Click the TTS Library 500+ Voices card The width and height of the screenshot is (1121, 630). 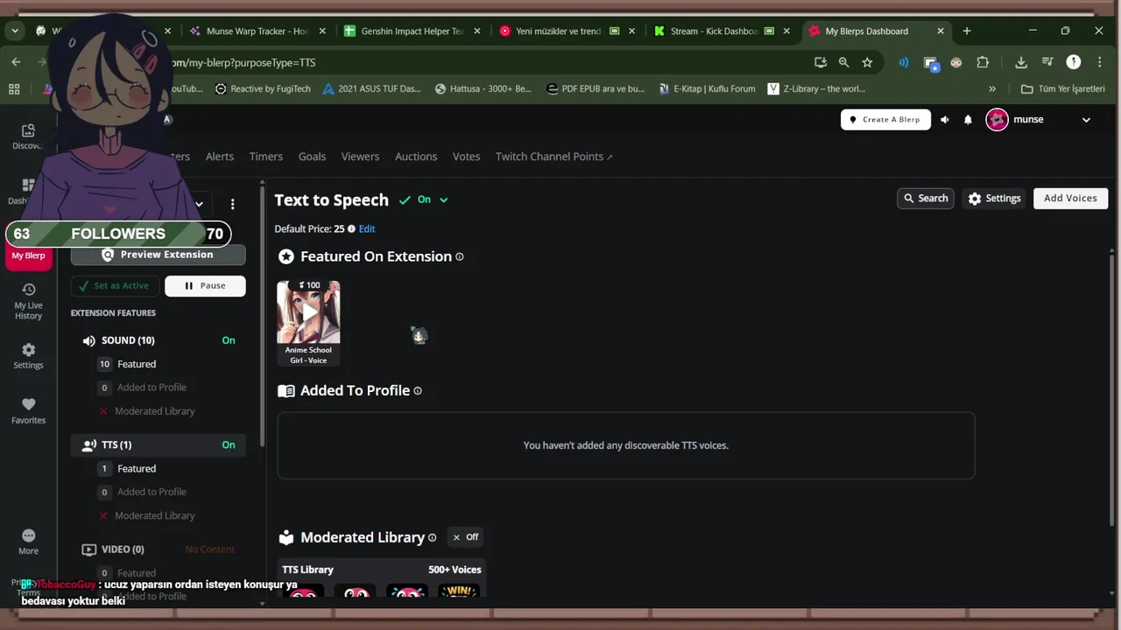381,580
